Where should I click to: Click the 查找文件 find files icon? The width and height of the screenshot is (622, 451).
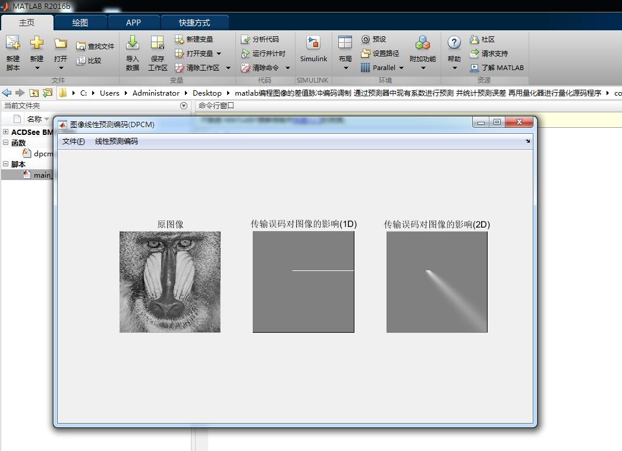[80, 46]
